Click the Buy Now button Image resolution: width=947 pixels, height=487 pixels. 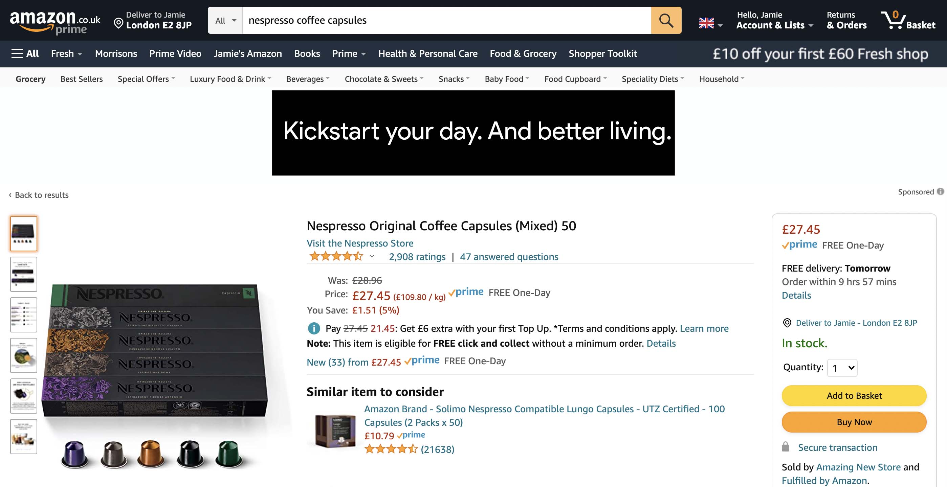(854, 422)
